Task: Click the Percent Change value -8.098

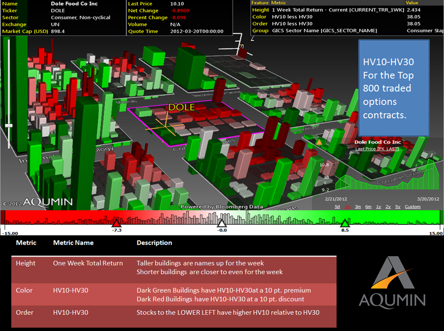Action: (x=178, y=17)
